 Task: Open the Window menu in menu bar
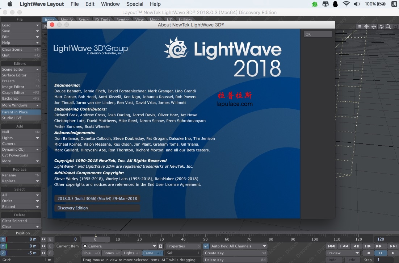(110, 4)
